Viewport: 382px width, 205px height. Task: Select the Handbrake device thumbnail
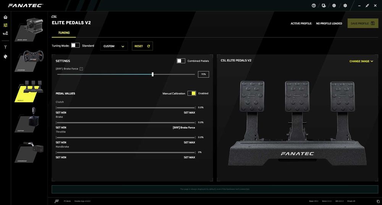[x=29, y=152]
